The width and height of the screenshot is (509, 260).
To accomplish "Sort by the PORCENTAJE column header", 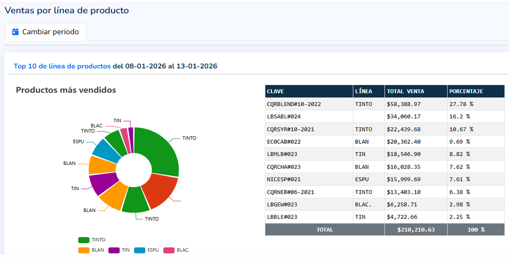I will tap(466, 91).
